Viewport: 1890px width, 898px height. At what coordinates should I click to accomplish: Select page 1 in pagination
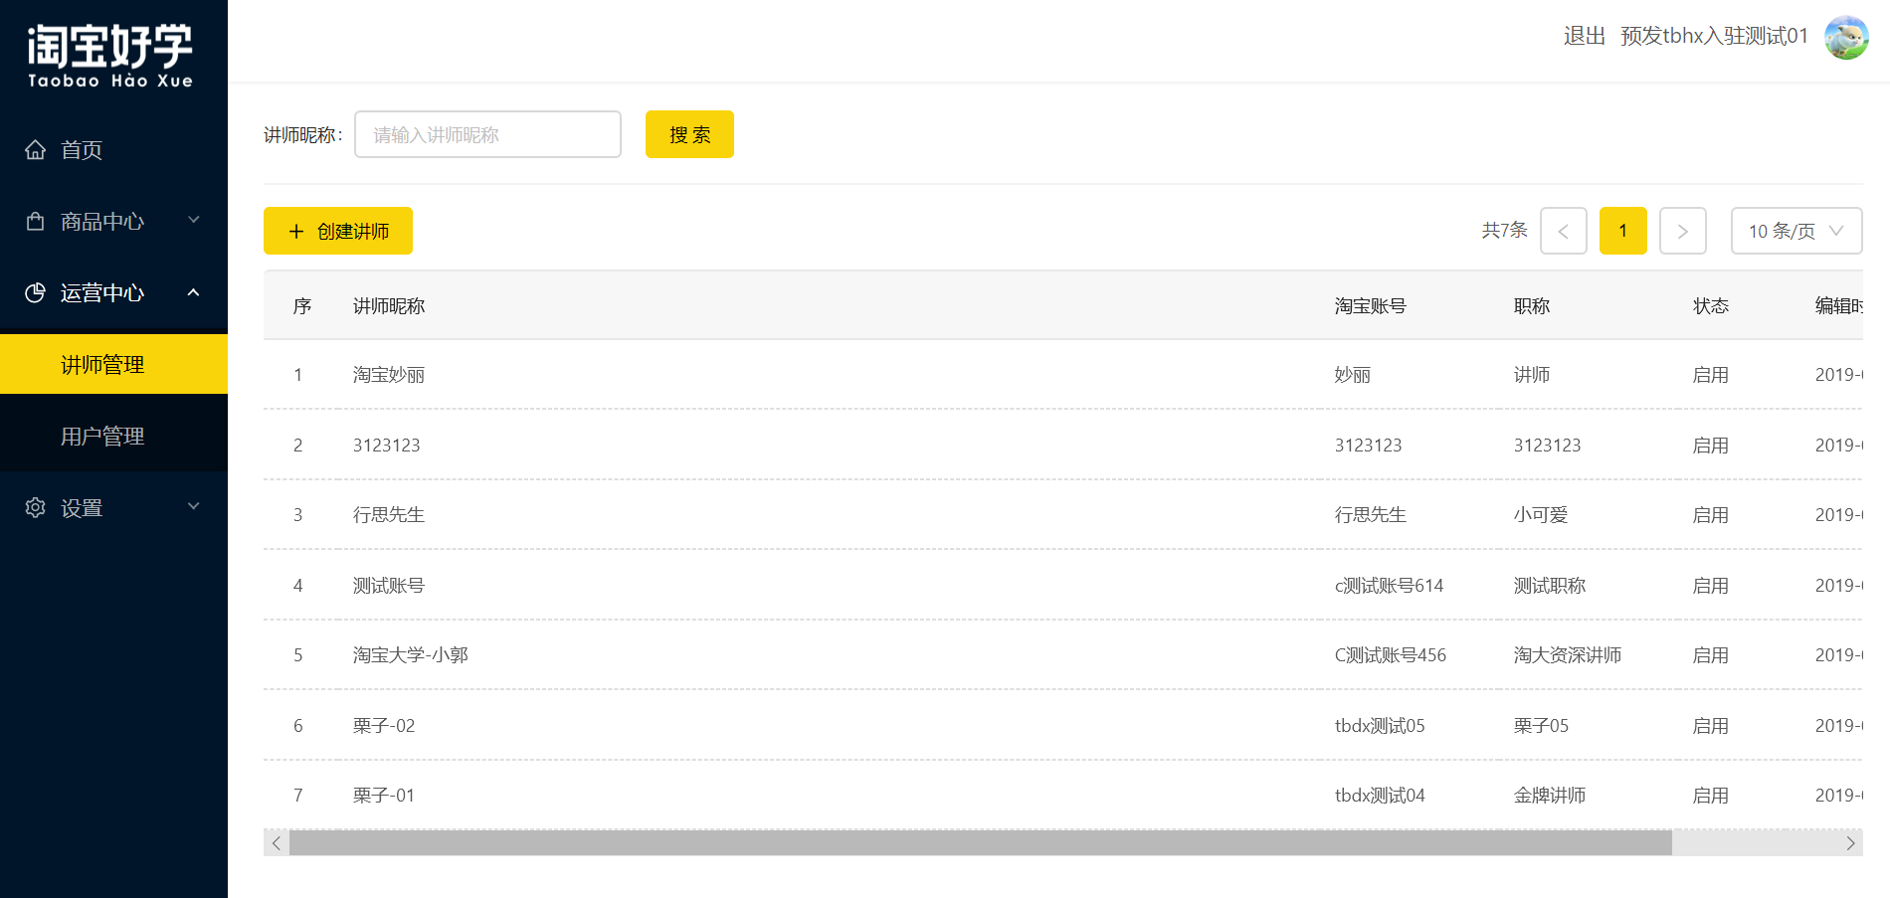1623,231
